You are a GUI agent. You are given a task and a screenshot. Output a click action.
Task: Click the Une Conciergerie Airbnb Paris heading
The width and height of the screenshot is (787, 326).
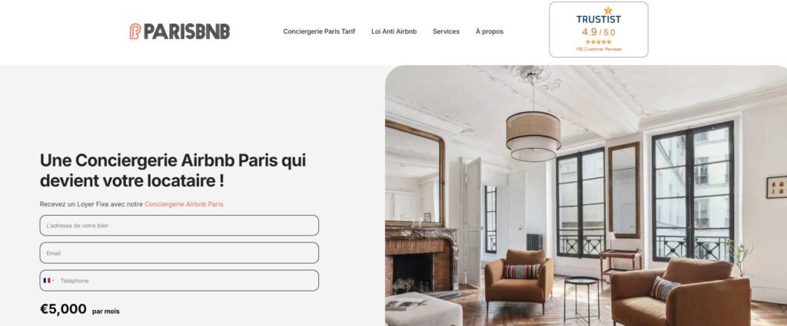coord(173,171)
